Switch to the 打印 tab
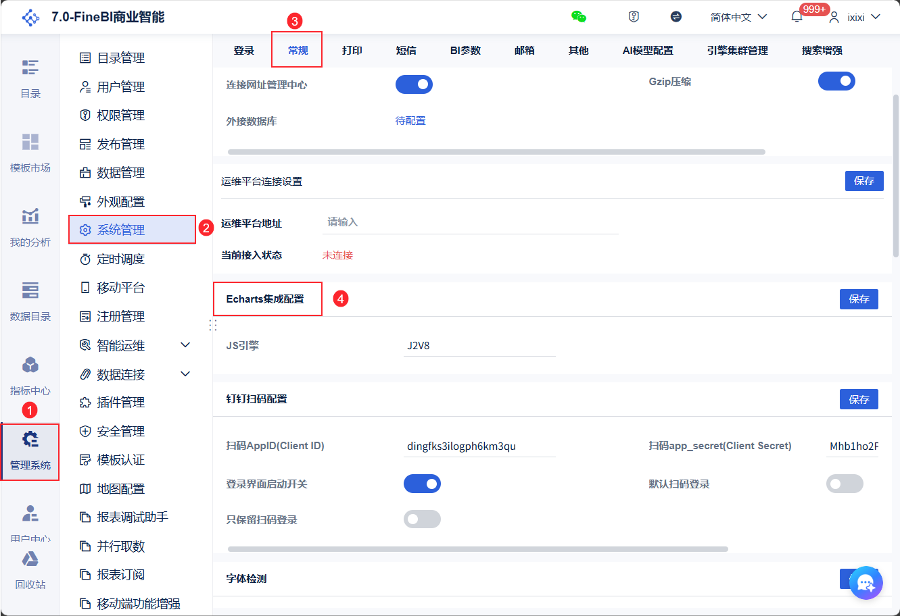Screen dimensions: 900x616 [352, 51]
